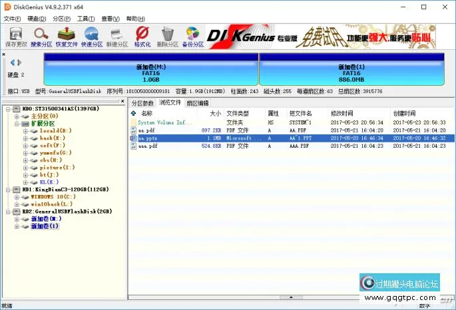
Task: Collapse the extended partition 扩展分区 node
Action: click(17, 124)
